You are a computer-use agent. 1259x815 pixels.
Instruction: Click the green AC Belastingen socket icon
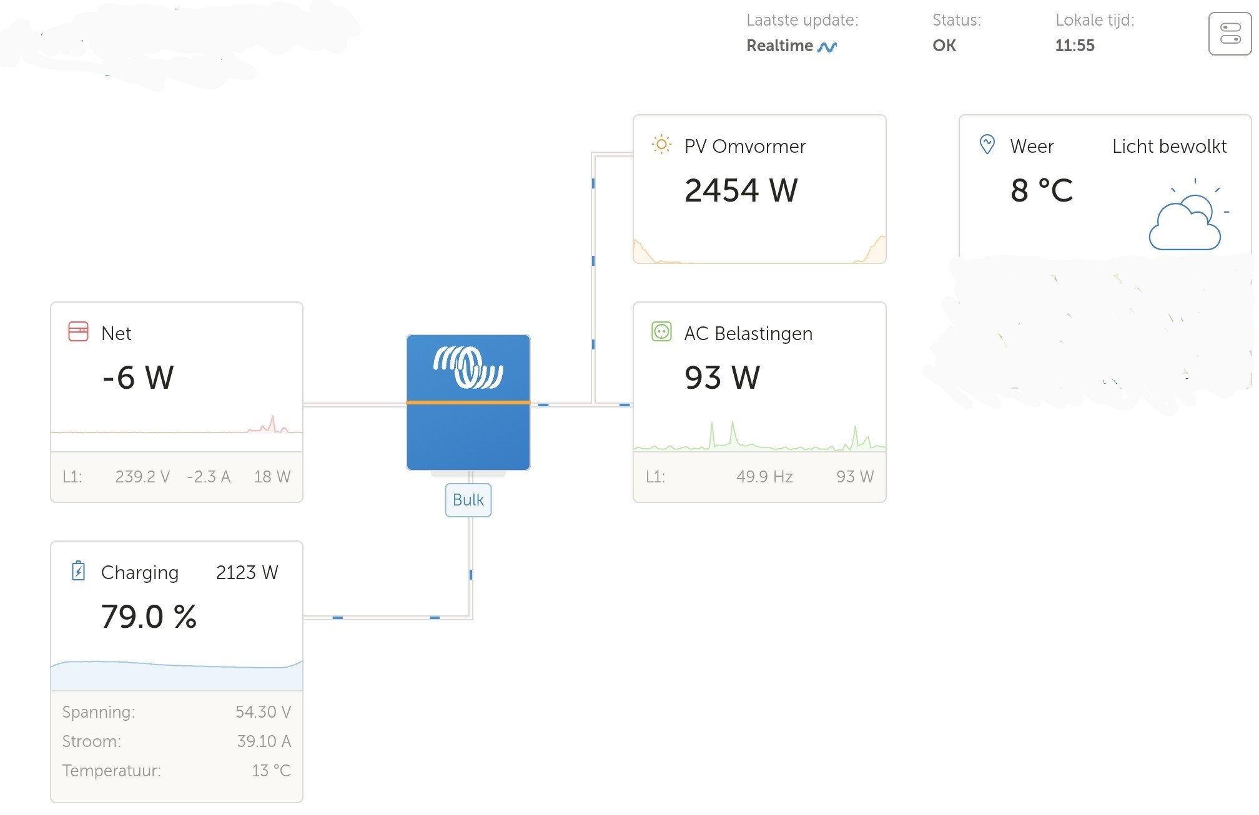tap(661, 331)
